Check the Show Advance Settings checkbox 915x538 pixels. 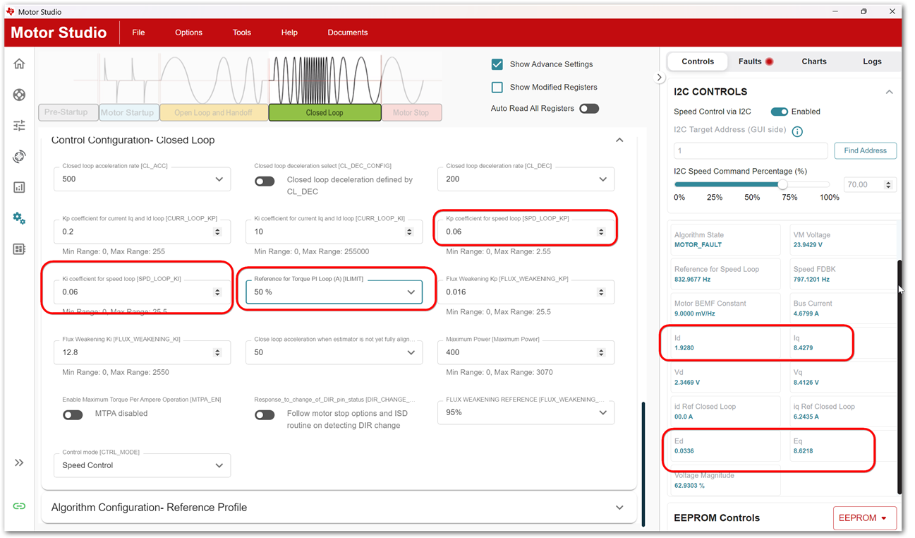click(x=497, y=64)
